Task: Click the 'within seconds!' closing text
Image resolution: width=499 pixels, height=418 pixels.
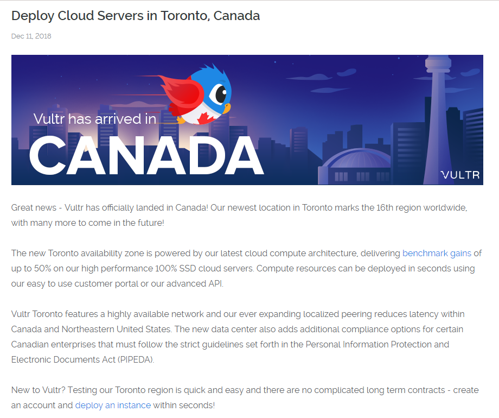Action: [184, 406]
